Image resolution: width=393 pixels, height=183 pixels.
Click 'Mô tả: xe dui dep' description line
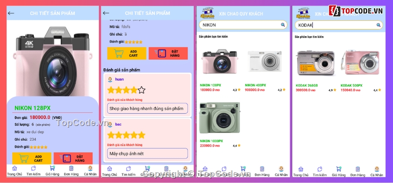[29, 132]
